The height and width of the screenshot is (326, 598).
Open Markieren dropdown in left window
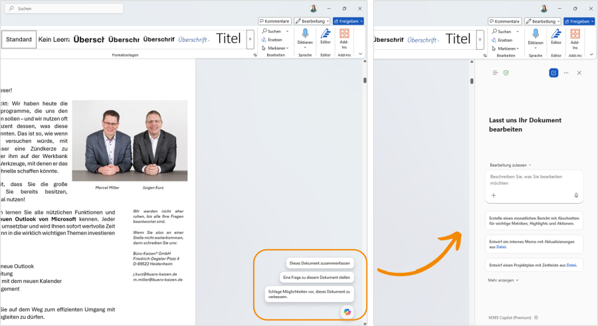click(x=275, y=48)
